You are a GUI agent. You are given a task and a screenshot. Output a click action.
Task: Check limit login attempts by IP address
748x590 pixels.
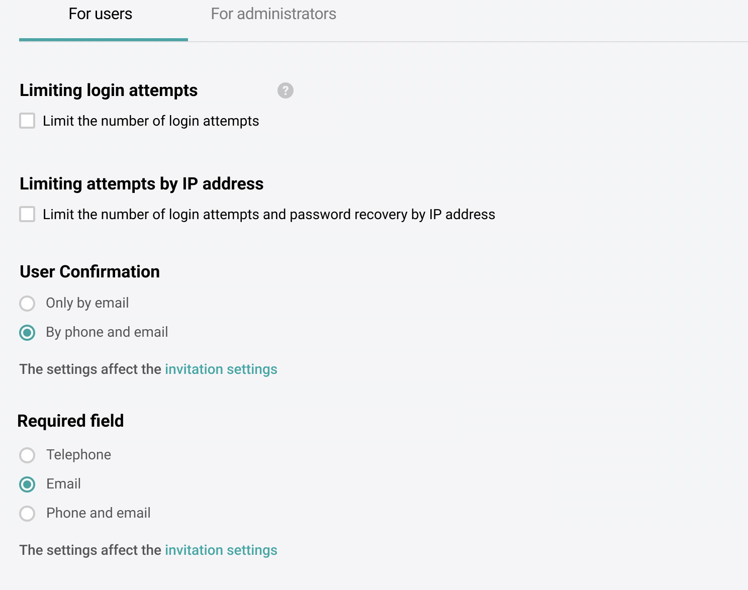27,214
